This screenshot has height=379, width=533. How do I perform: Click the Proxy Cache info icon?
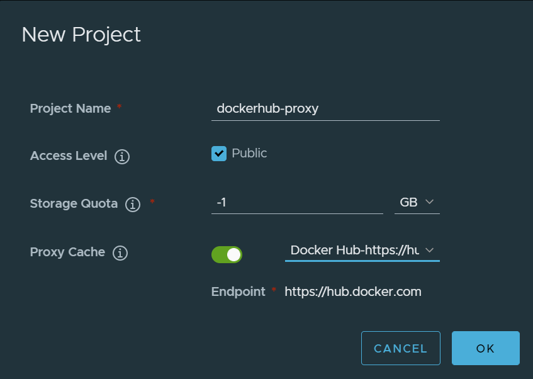coord(120,253)
